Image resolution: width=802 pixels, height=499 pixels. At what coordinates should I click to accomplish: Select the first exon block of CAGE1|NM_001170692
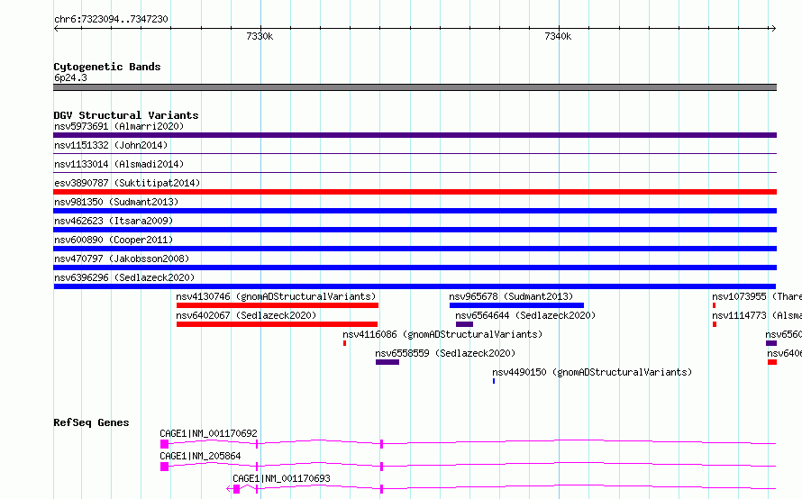point(164,444)
